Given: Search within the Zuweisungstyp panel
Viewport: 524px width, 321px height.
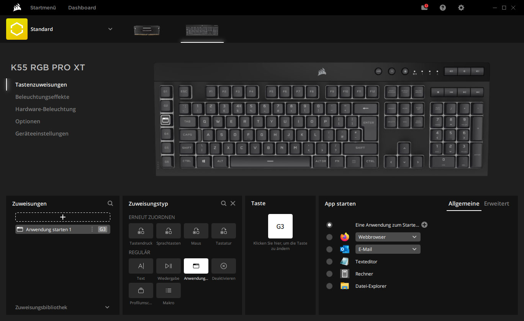Looking at the screenshot, I should coord(224,203).
